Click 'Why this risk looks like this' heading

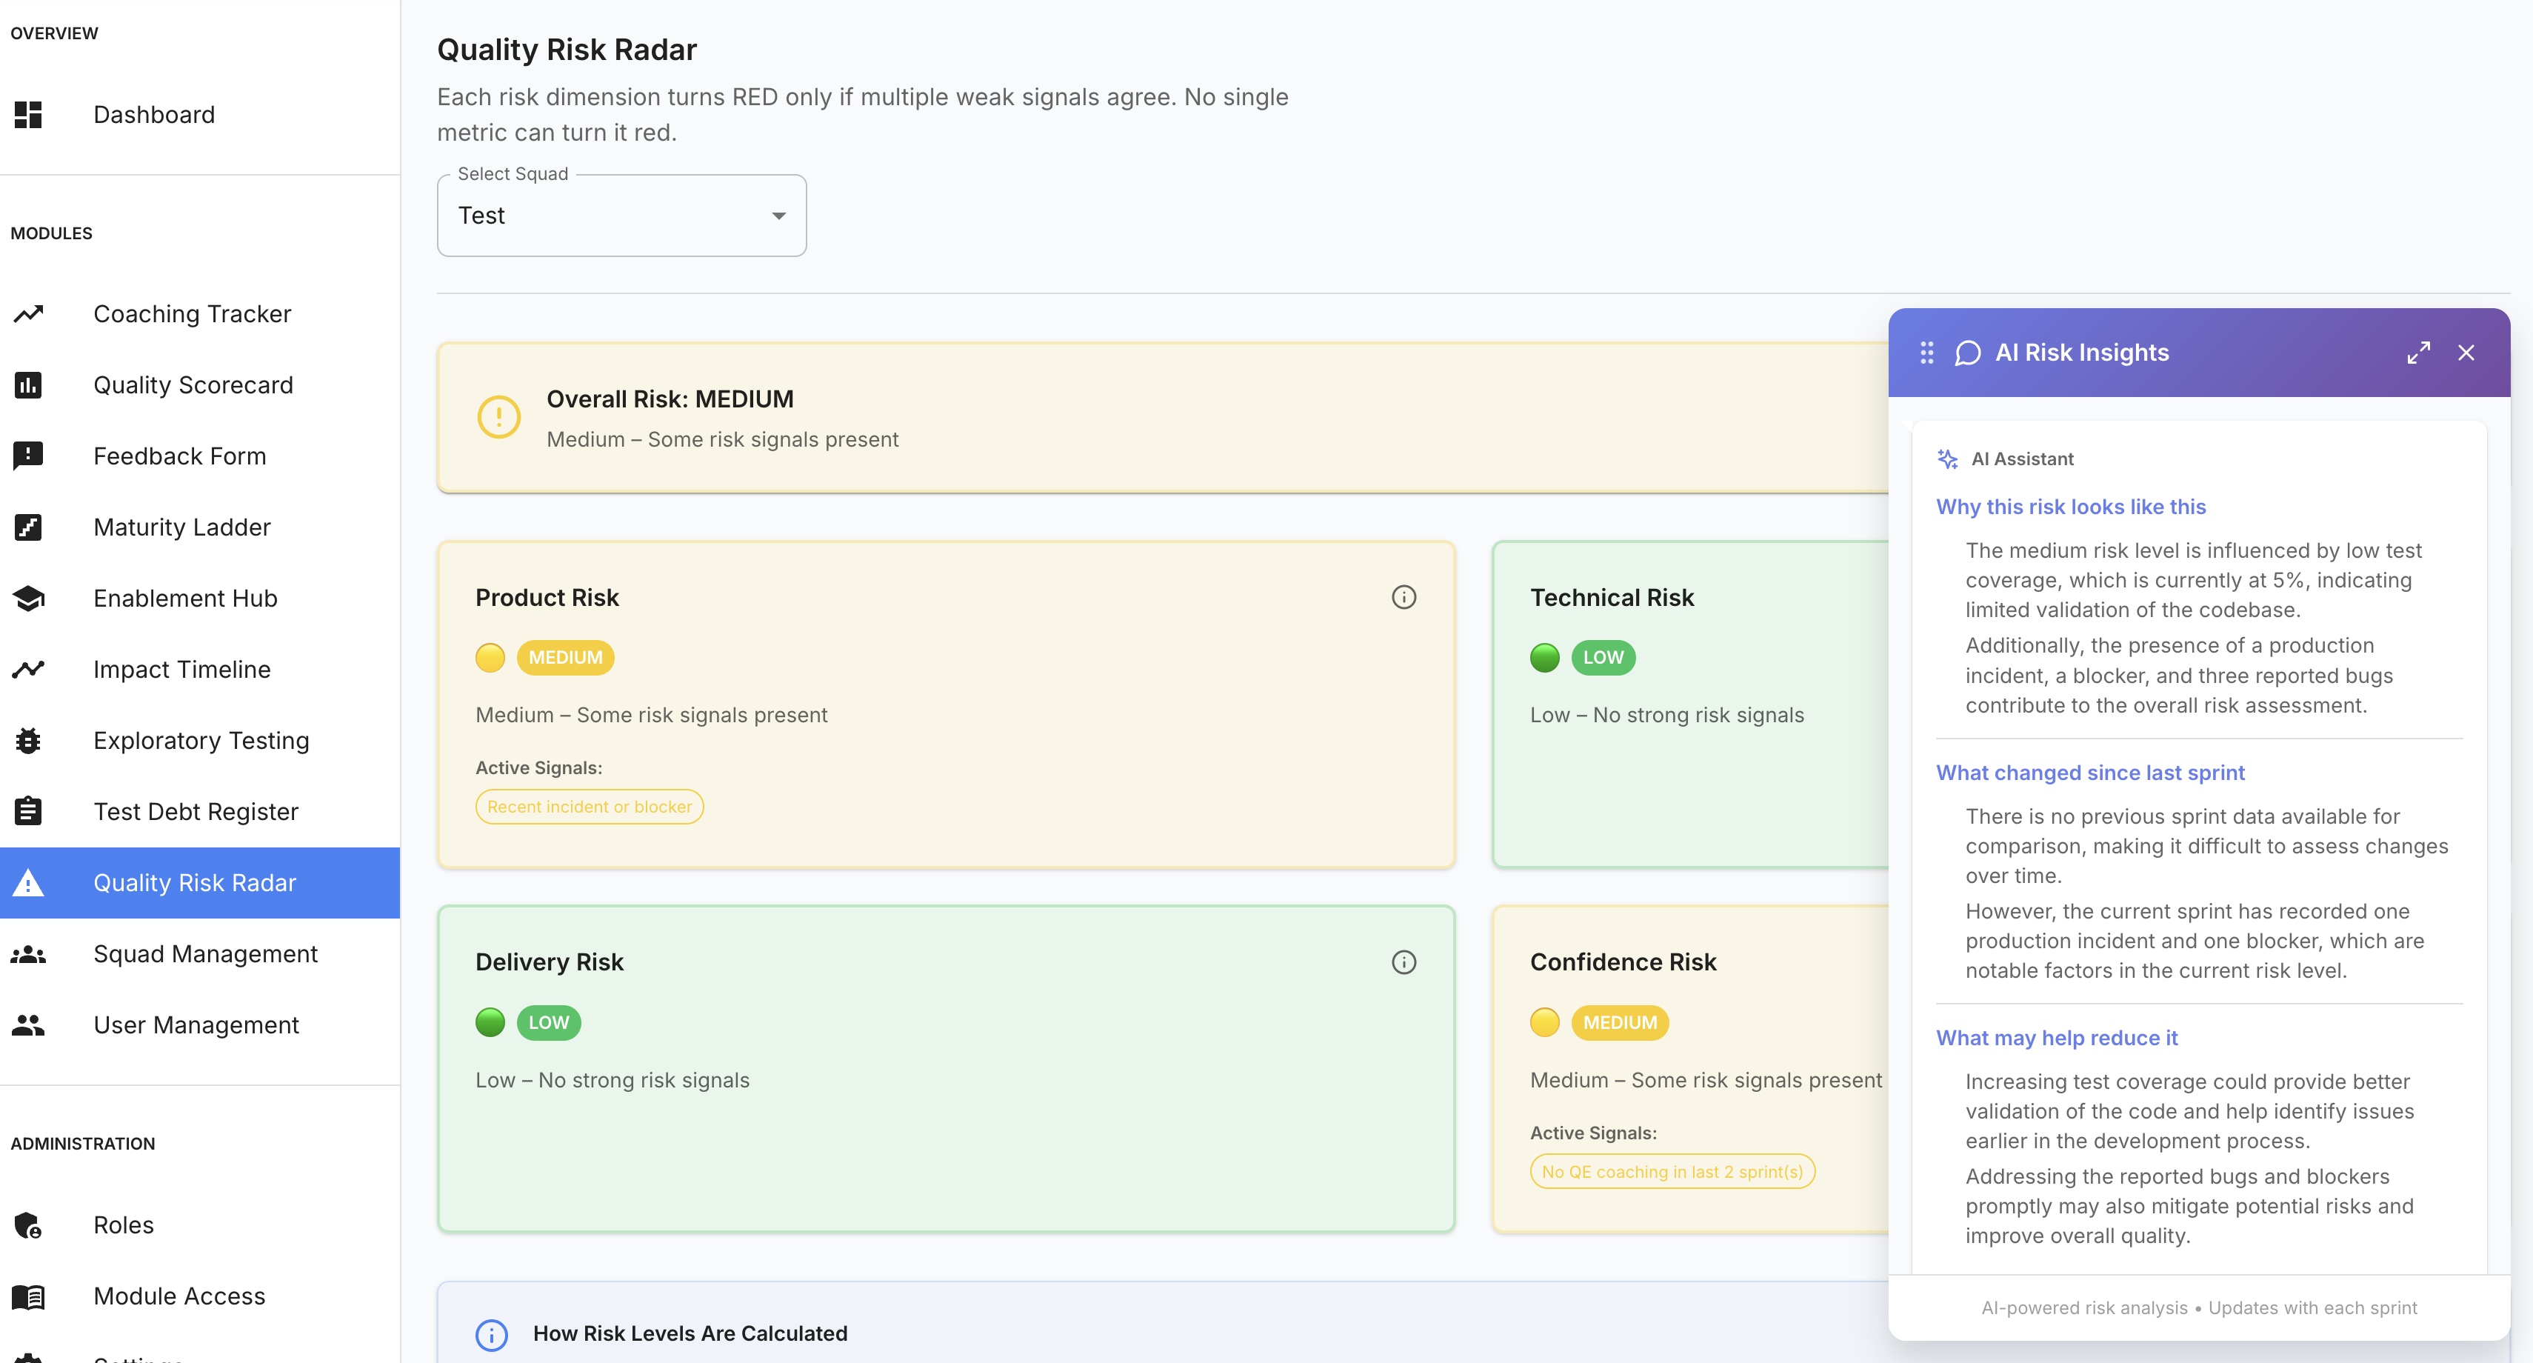[2071, 507]
